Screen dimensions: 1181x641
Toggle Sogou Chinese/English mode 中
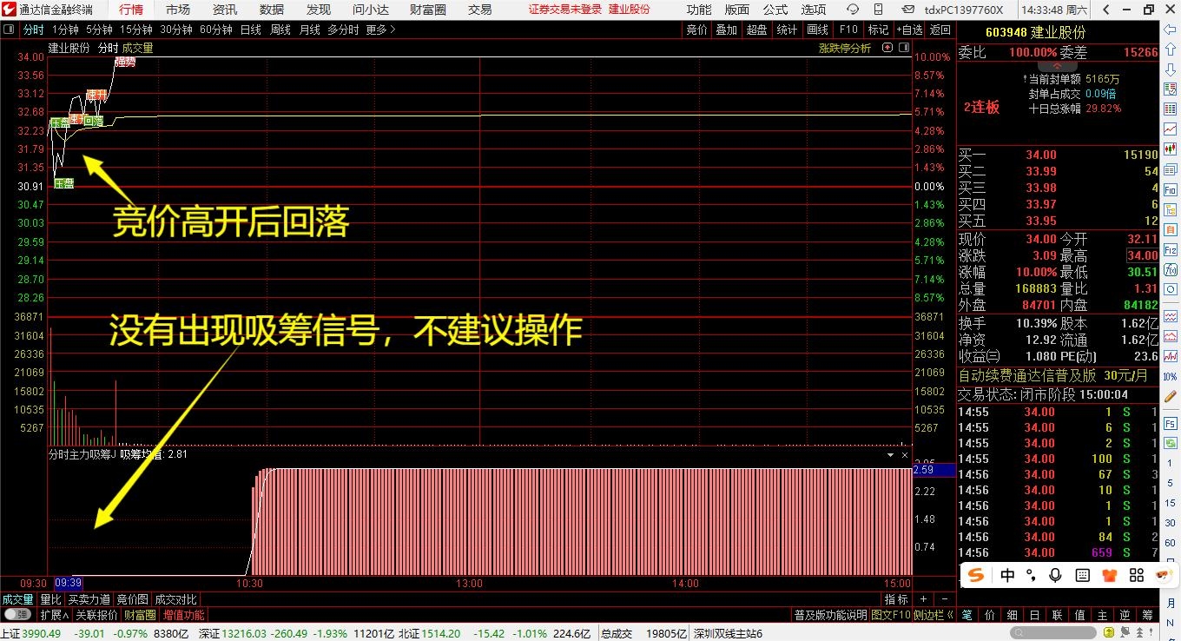[1007, 575]
